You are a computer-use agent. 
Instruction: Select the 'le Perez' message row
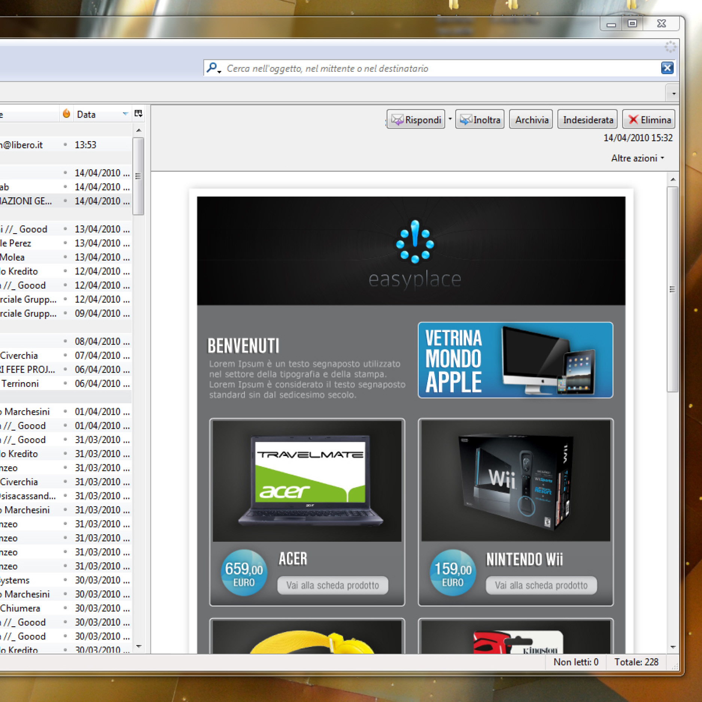tap(66, 243)
